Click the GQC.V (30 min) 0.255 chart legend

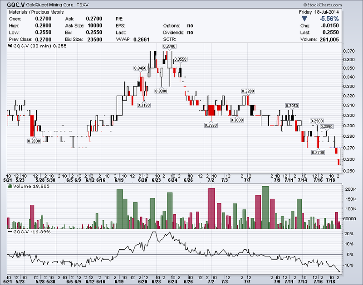pos(40,46)
